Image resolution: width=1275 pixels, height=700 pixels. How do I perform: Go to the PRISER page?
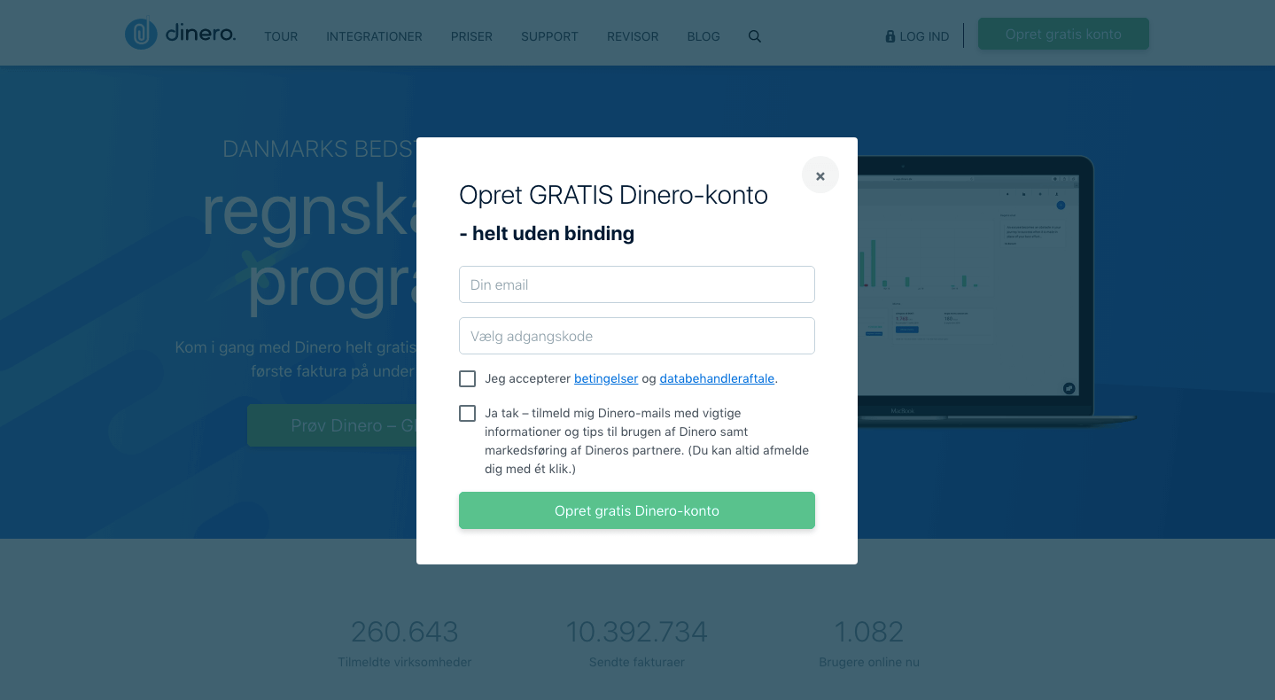(x=471, y=36)
